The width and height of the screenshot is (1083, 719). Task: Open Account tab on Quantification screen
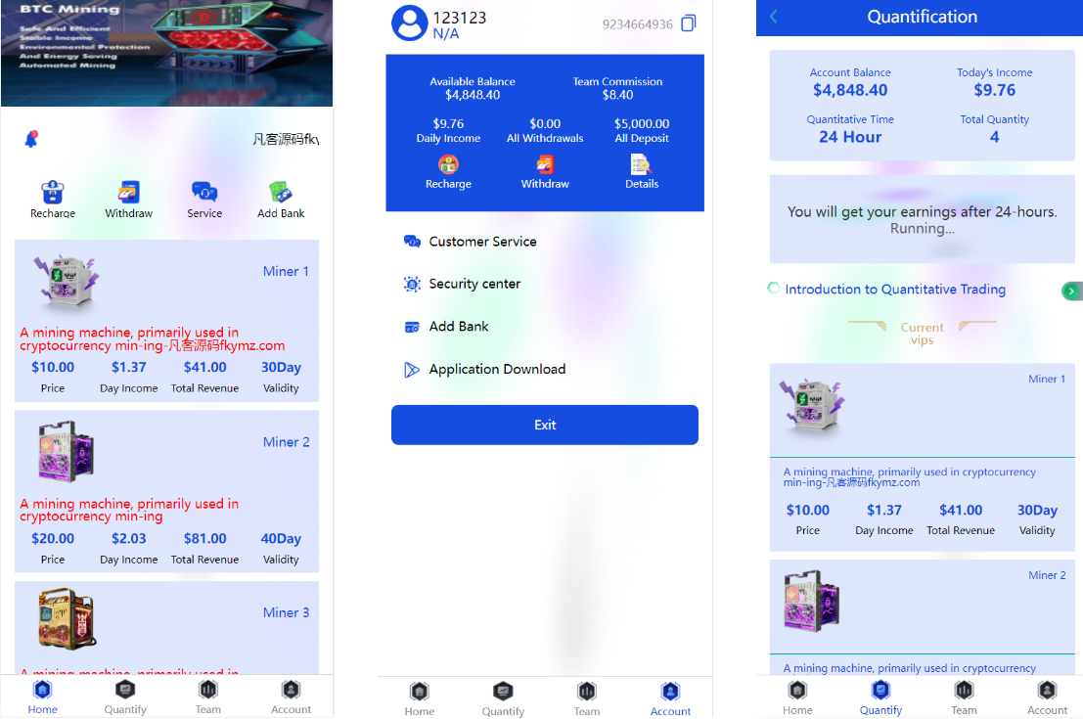pos(1047,697)
